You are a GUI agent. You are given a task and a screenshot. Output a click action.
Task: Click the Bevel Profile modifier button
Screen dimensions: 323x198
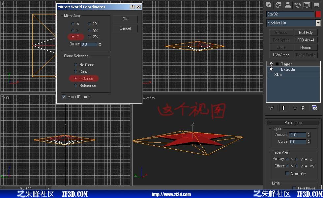pos(306,55)
